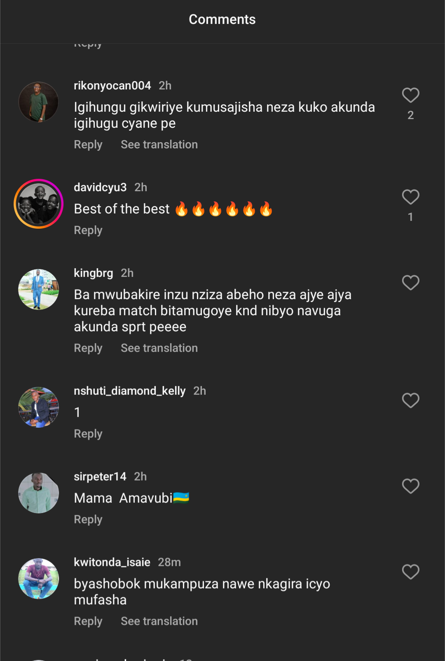
Task: Tap kwitonda_isaie's profile picture
Action: pyautogui.click(x=39, y=579)
